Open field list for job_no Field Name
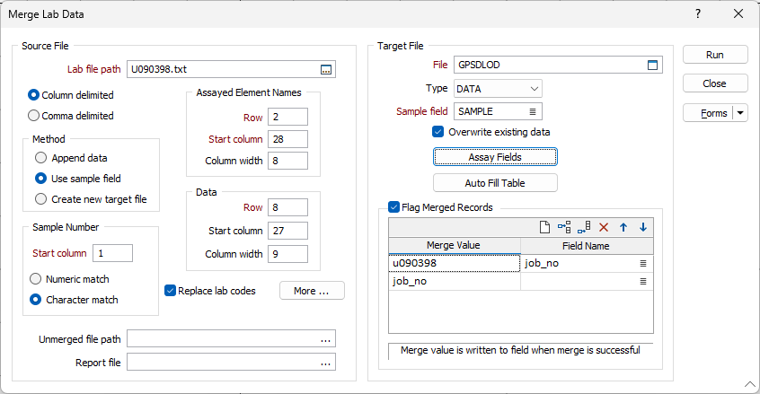This screenshot has height=394, width=760. click(x=642, y=263)
